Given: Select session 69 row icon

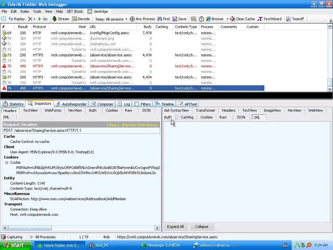Looking at the screenshot, I should pos(4,33).
